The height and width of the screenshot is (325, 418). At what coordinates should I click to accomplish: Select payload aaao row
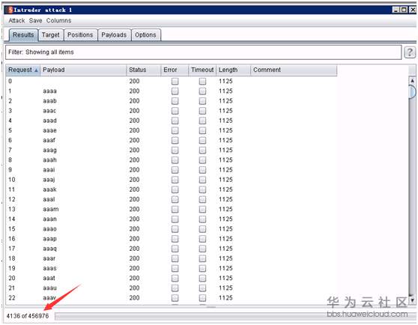(x=171, y=229)
